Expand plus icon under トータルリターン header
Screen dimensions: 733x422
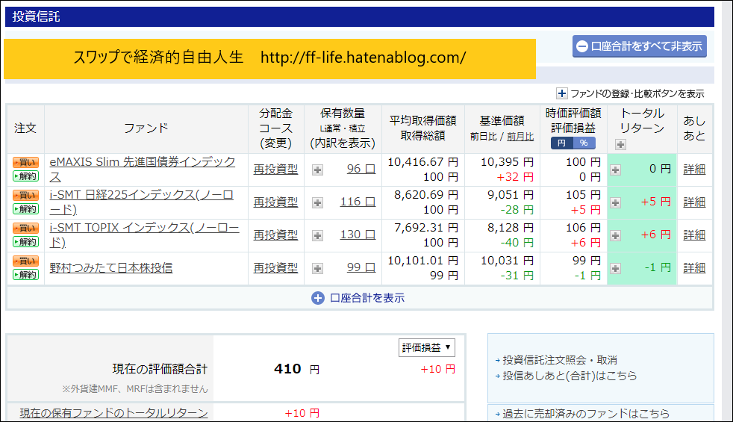[620, 145]
